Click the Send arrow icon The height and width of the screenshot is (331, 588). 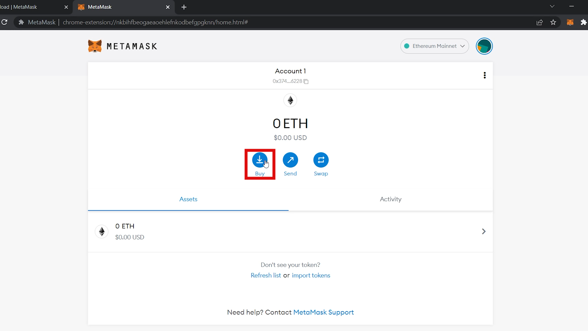pyautogui.click(x=290, y=160)
